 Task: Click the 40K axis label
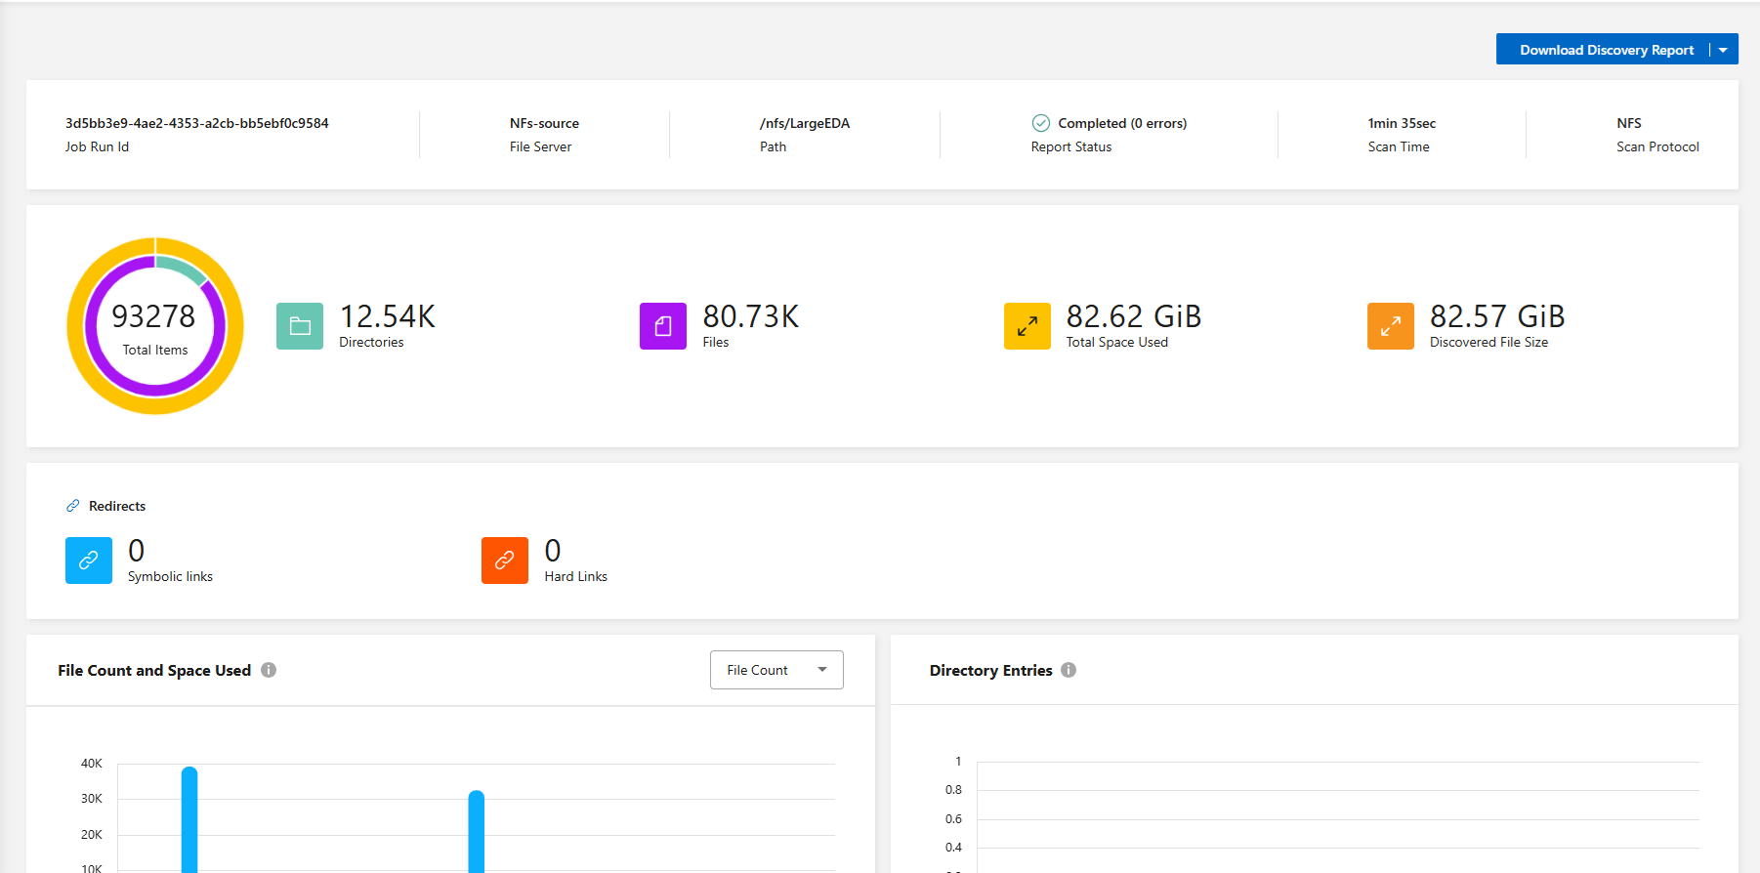click(x=92, y=764)
